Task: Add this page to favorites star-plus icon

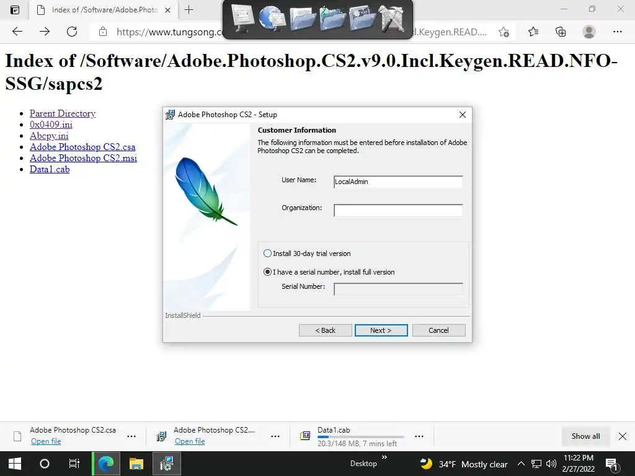Action: click(x=504, y=32)
